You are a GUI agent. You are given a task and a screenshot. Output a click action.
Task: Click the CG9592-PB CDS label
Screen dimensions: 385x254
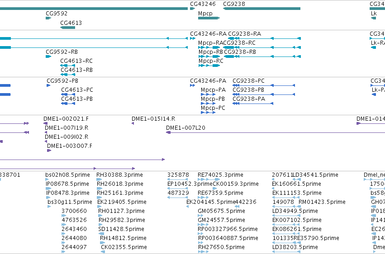(62, 81)
